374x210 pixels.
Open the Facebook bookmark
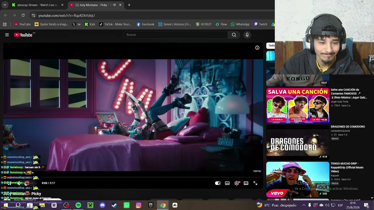[145, 24]
